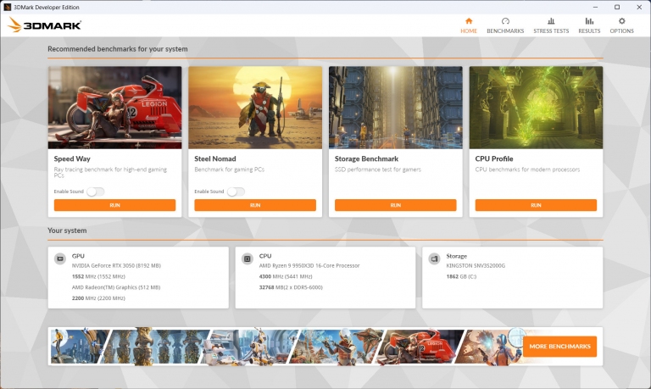Click the CPU chip icon
This screenshot has width=651, height=389.
248,258
